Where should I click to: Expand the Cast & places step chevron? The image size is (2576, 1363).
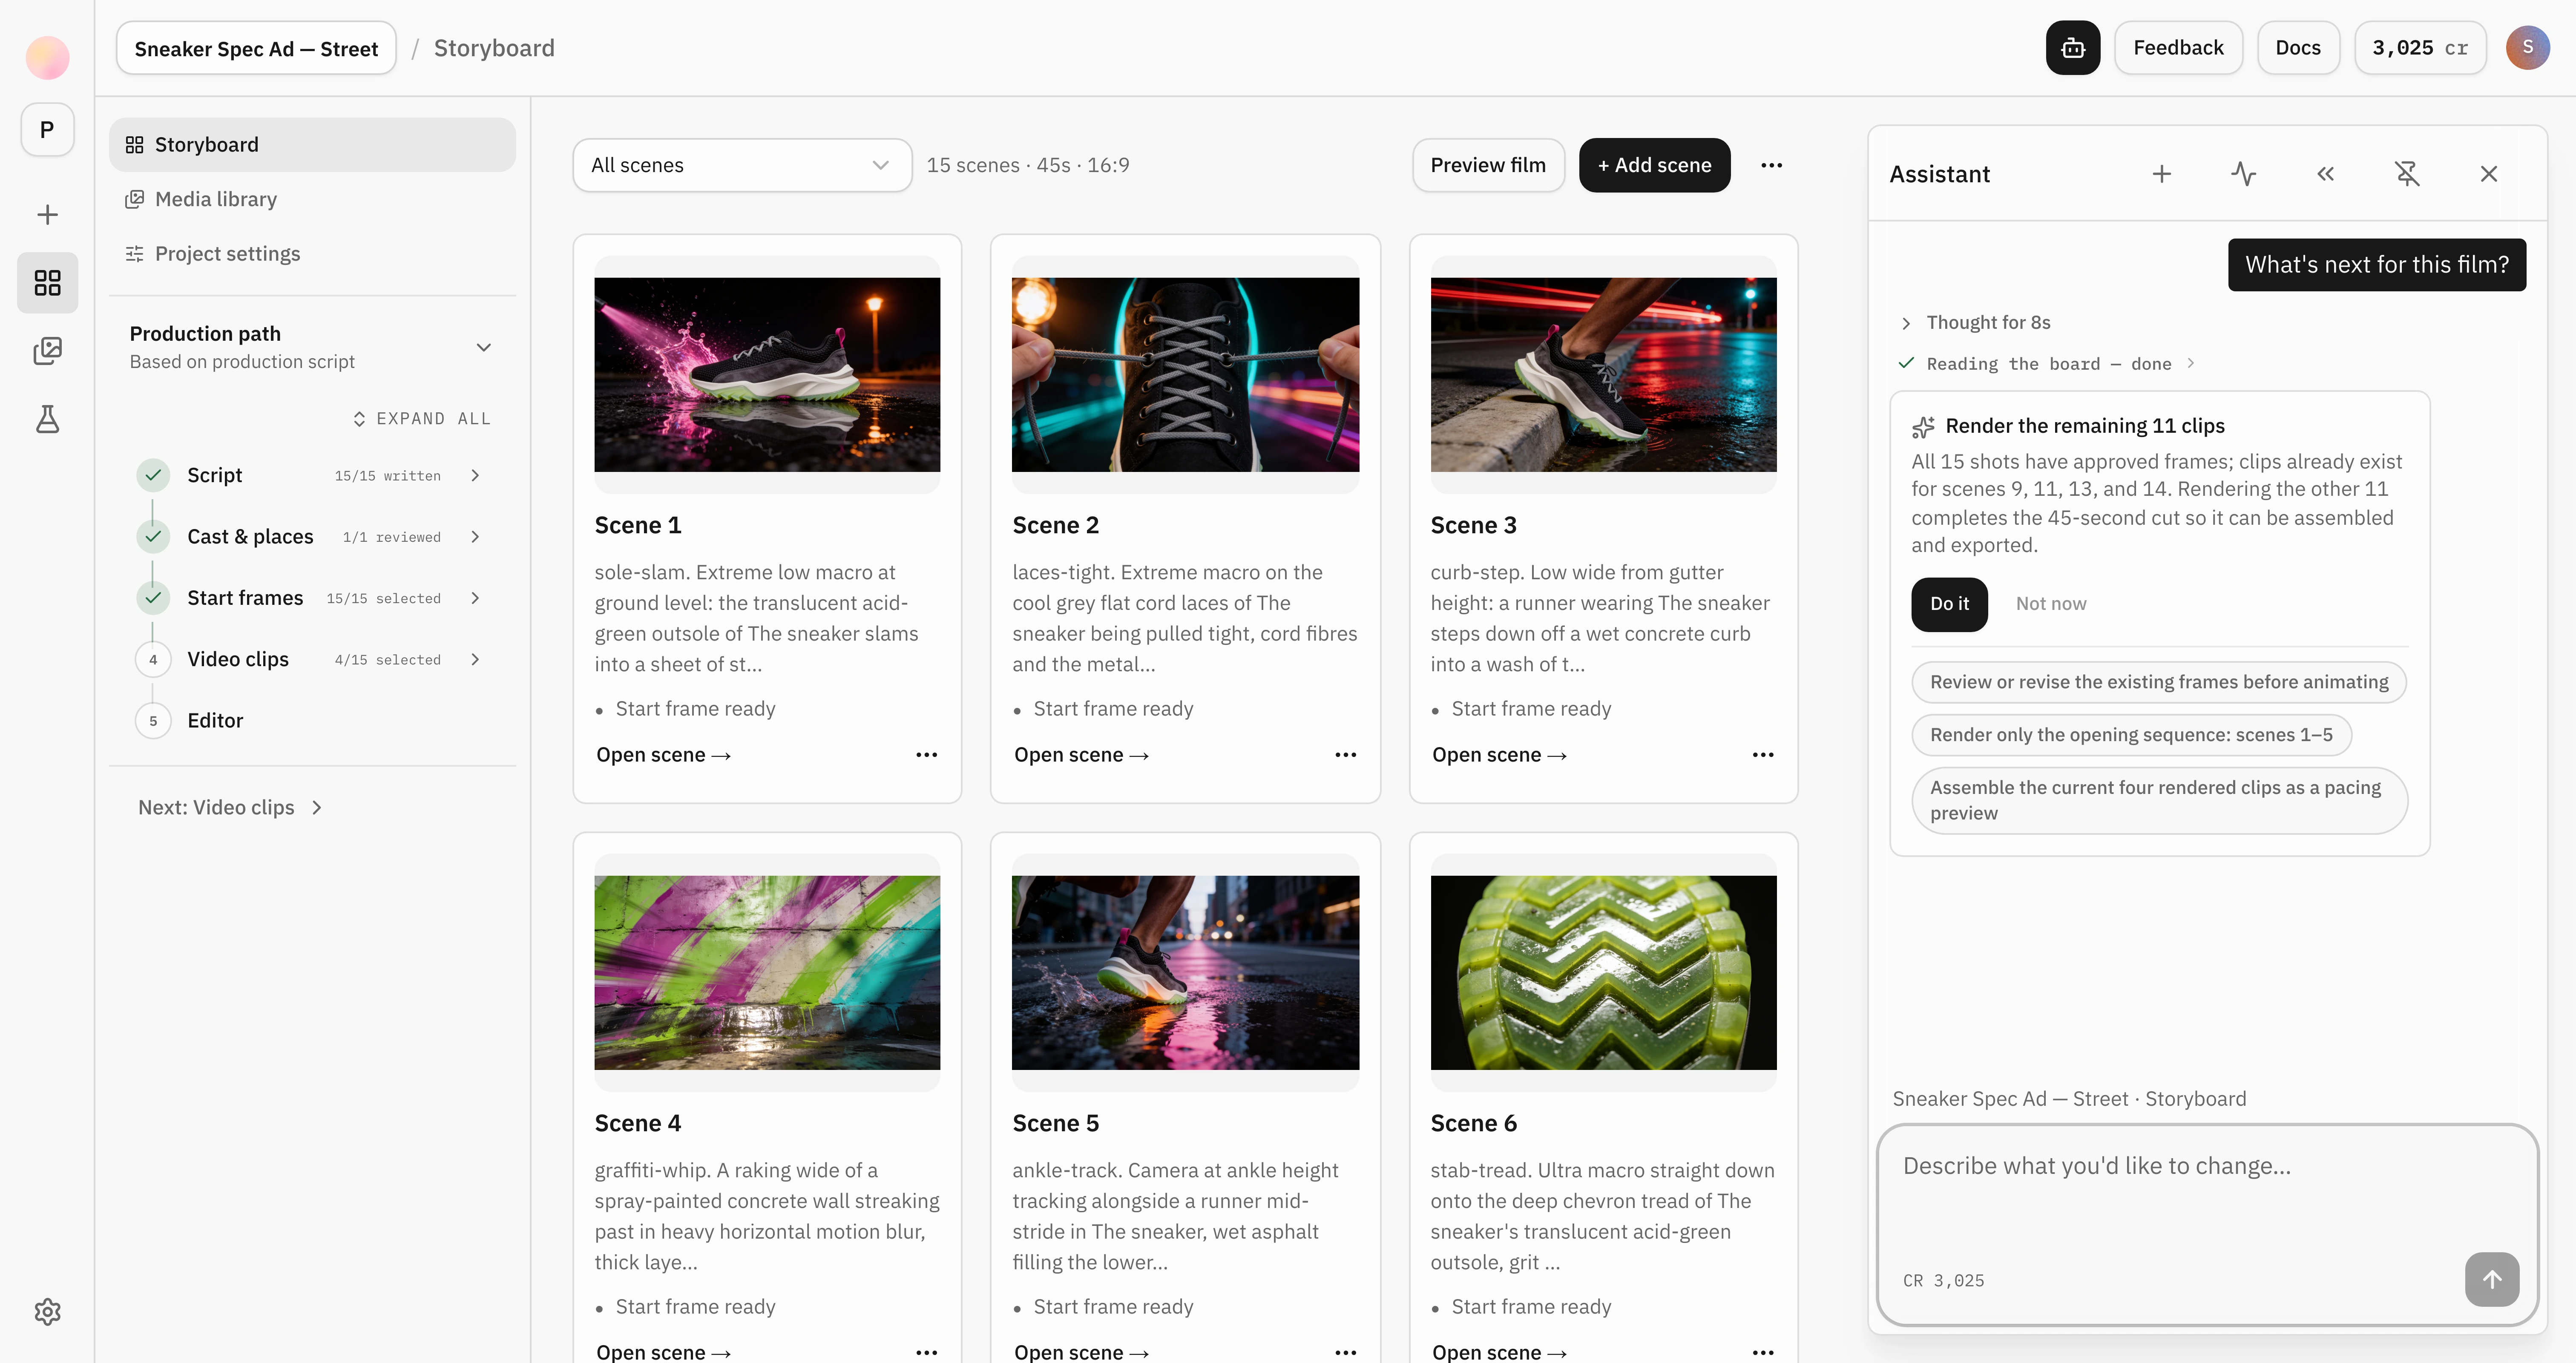tap(475, 537)
